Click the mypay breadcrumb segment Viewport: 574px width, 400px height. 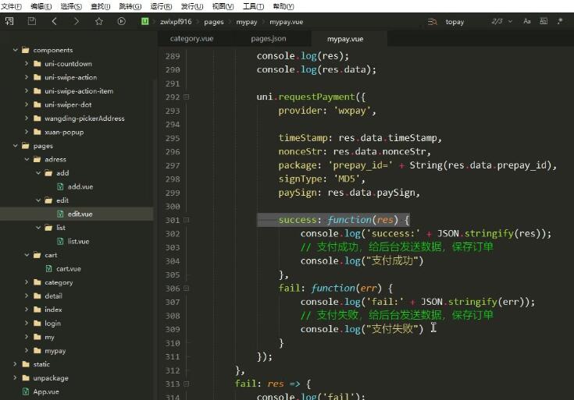(x=246, y=22)
